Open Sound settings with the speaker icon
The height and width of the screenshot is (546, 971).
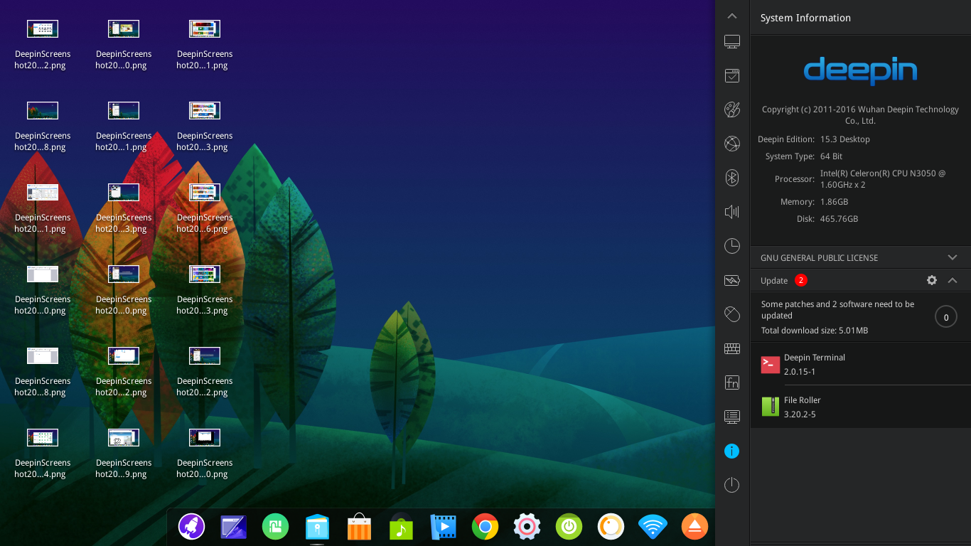[x=732, y=211]
